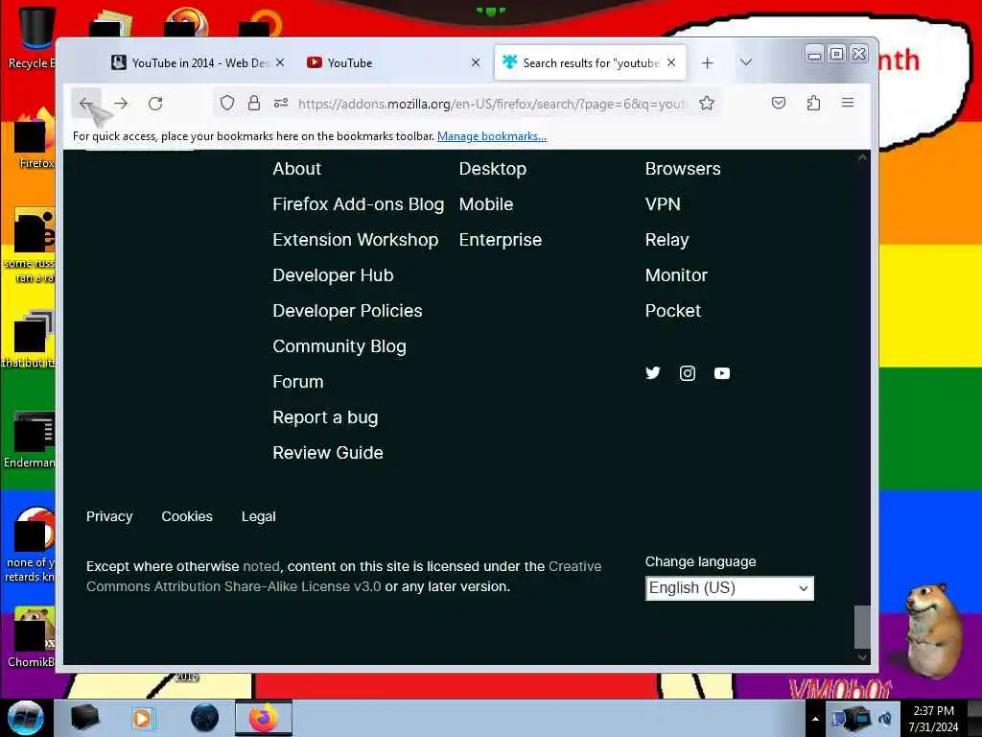The height and width of the screenshot is (737, 982).
Task: Visit the Community Blog link
Action: (339, 346)
